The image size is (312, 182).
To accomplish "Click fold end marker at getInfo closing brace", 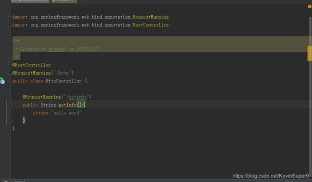I will pos(10,121).
